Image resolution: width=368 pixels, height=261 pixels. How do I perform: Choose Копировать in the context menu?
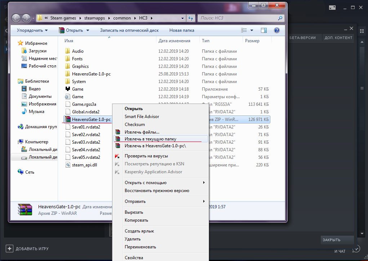[x=160, y=220]
